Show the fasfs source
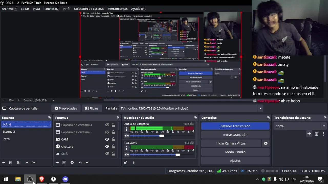The width and height of the screenshot is (328, 184). point(107,154)
